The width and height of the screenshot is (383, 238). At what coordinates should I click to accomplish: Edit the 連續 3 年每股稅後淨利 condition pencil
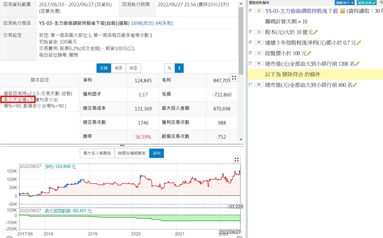(358, 42)
